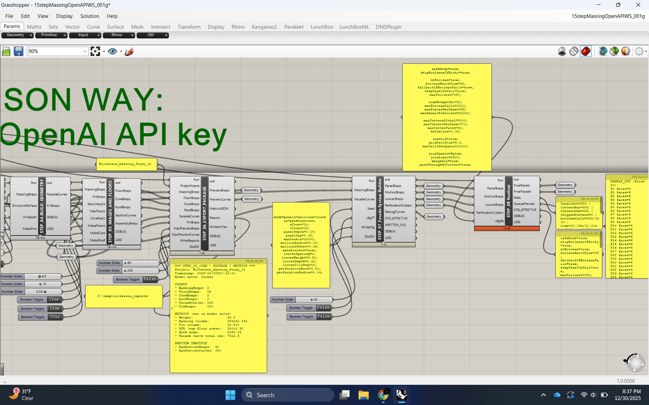The width and height of the screenshot is (649, 405).
Task: Click the red sketch pen icon
Action: tap(129, 51)
